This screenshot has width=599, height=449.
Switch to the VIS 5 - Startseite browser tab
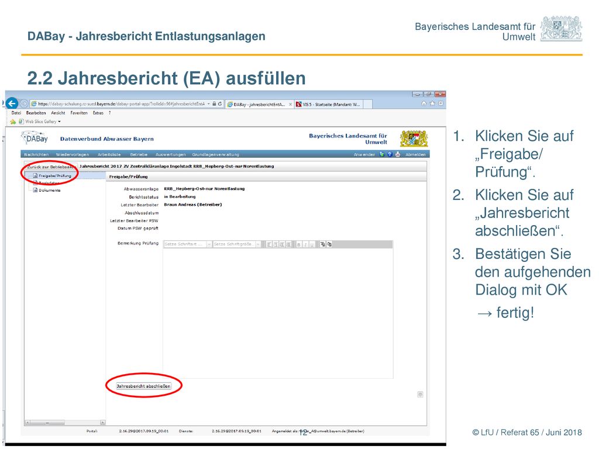click(x=329, y=104)
